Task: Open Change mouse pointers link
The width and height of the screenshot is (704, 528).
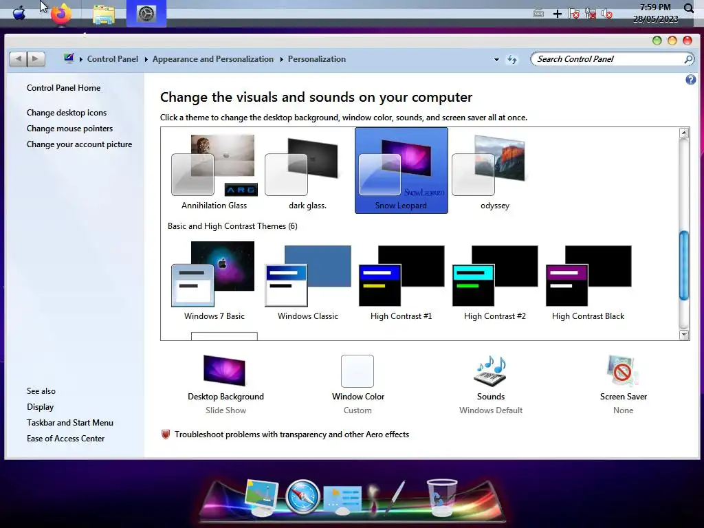Action: click(69, 129)
